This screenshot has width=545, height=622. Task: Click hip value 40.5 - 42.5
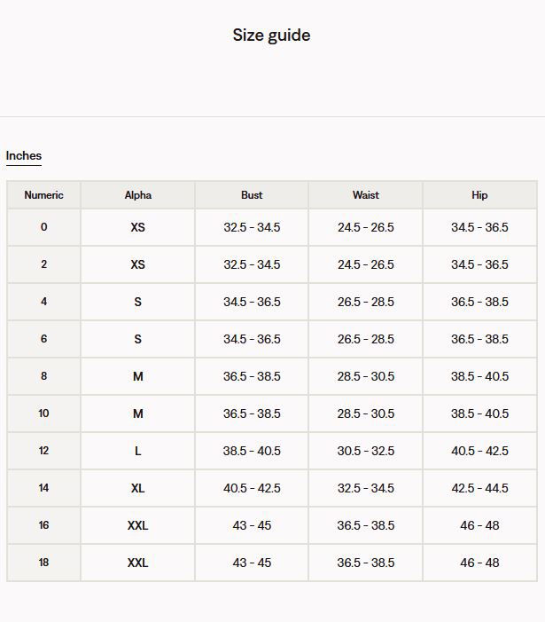coord(479,451)
